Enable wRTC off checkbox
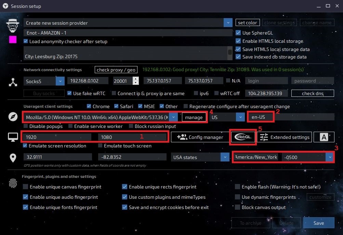The height and width of the screenshot is (235, 343). [x=216, y=93]
